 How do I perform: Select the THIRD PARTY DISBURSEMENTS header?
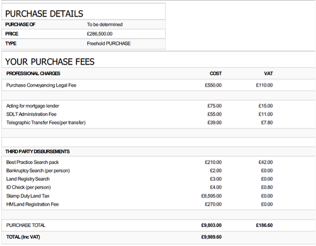click(37, 152)
